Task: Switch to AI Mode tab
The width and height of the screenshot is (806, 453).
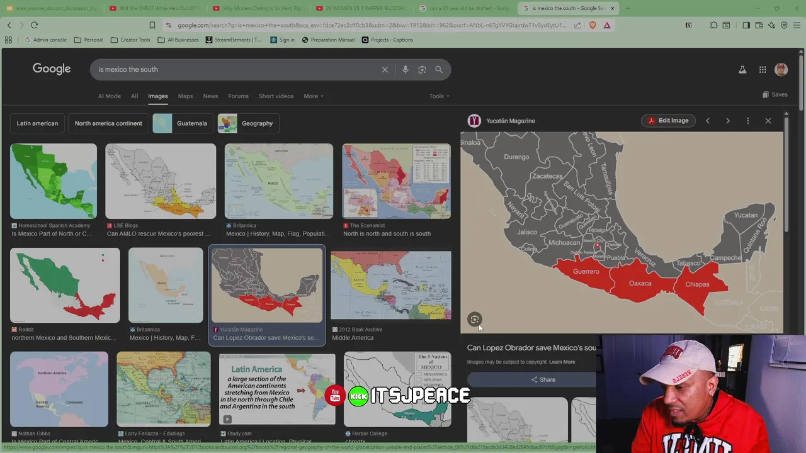Action: click(x=109, y=96)
